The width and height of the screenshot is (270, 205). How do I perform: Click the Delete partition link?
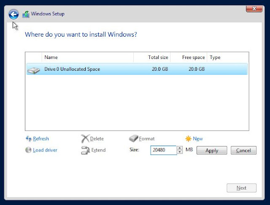(97, 138)
